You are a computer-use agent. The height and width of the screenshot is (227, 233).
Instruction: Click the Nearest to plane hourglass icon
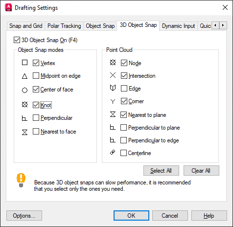[113, 114]
